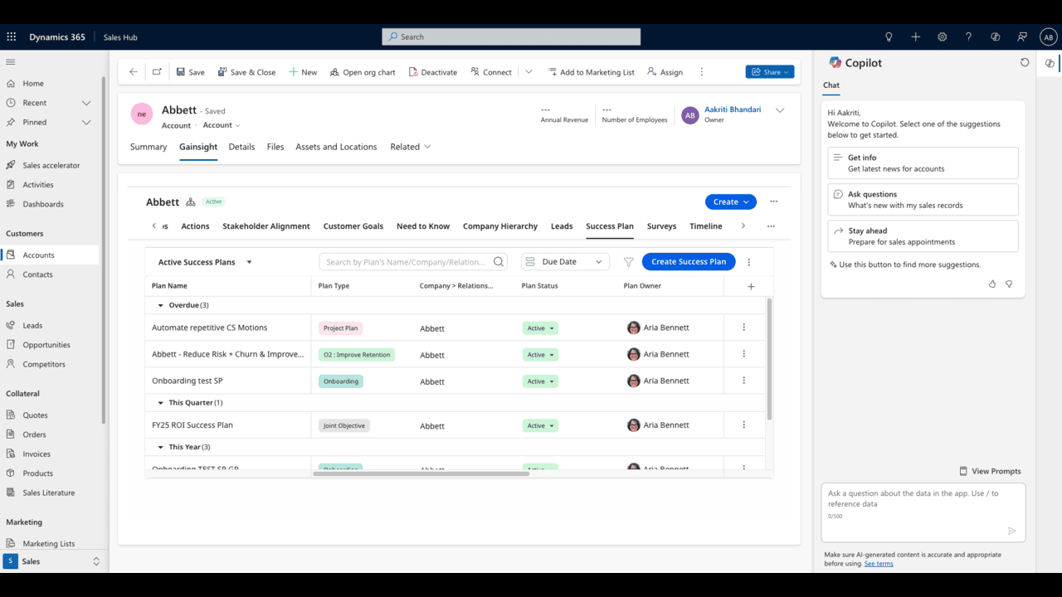Image resolution: width=1062 pixels, height=597 pixels.
Task: Go back using the back arrow
Action: point(134,72)
